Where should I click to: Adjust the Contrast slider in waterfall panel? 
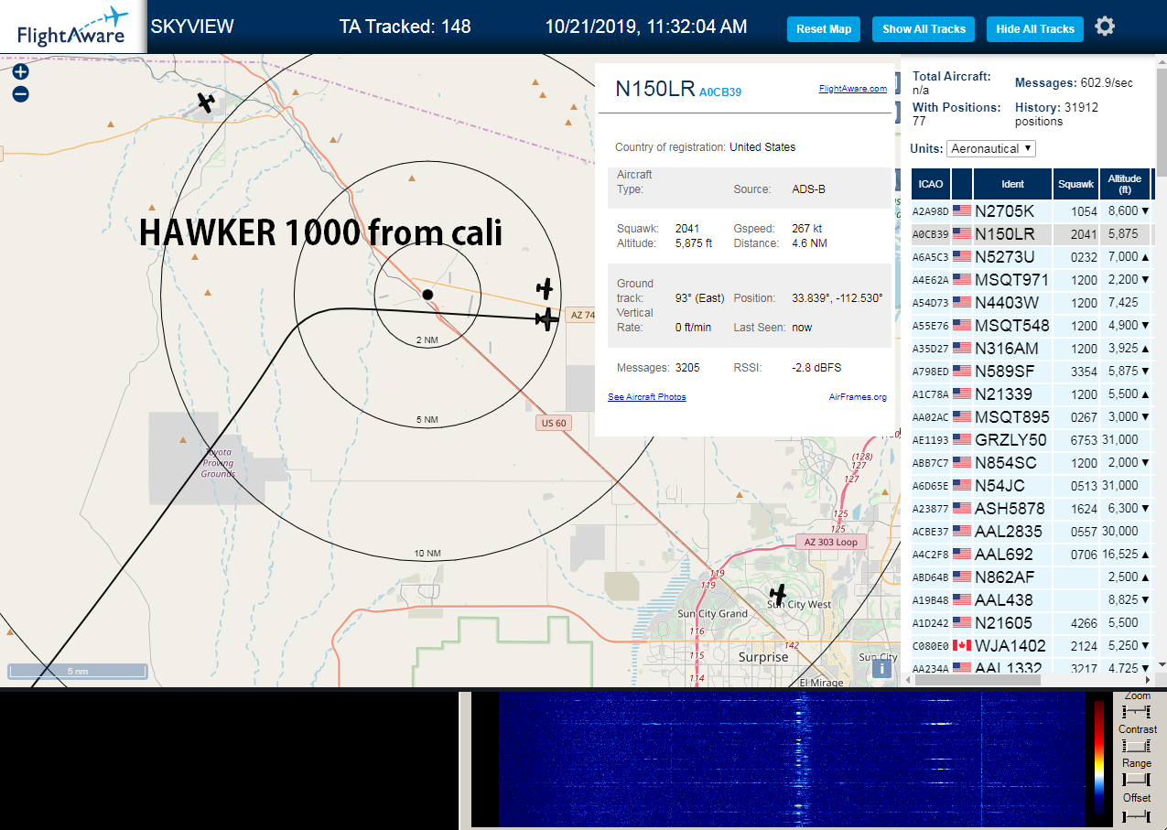point(1136,746)
